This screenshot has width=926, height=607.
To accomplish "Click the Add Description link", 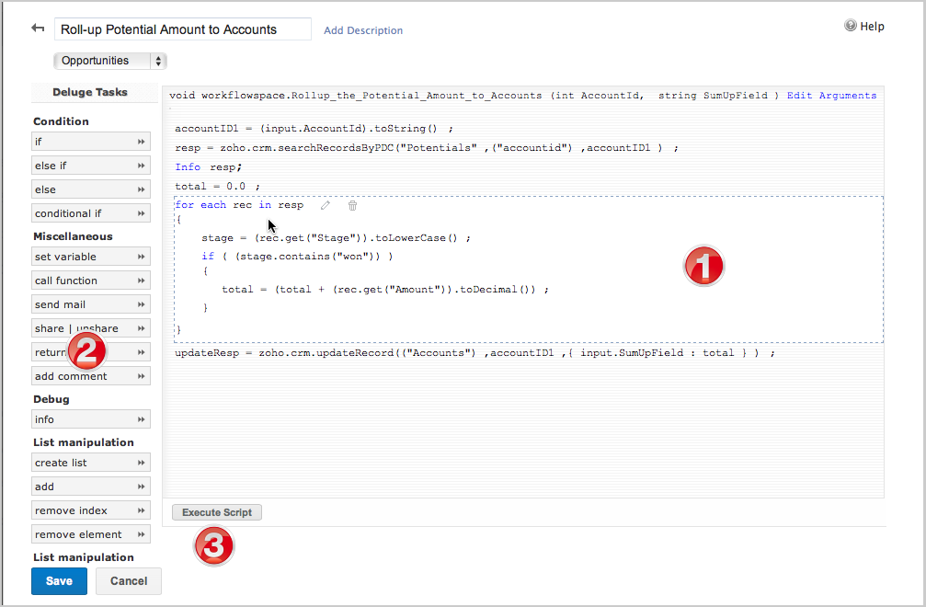I will click(363, 30).
